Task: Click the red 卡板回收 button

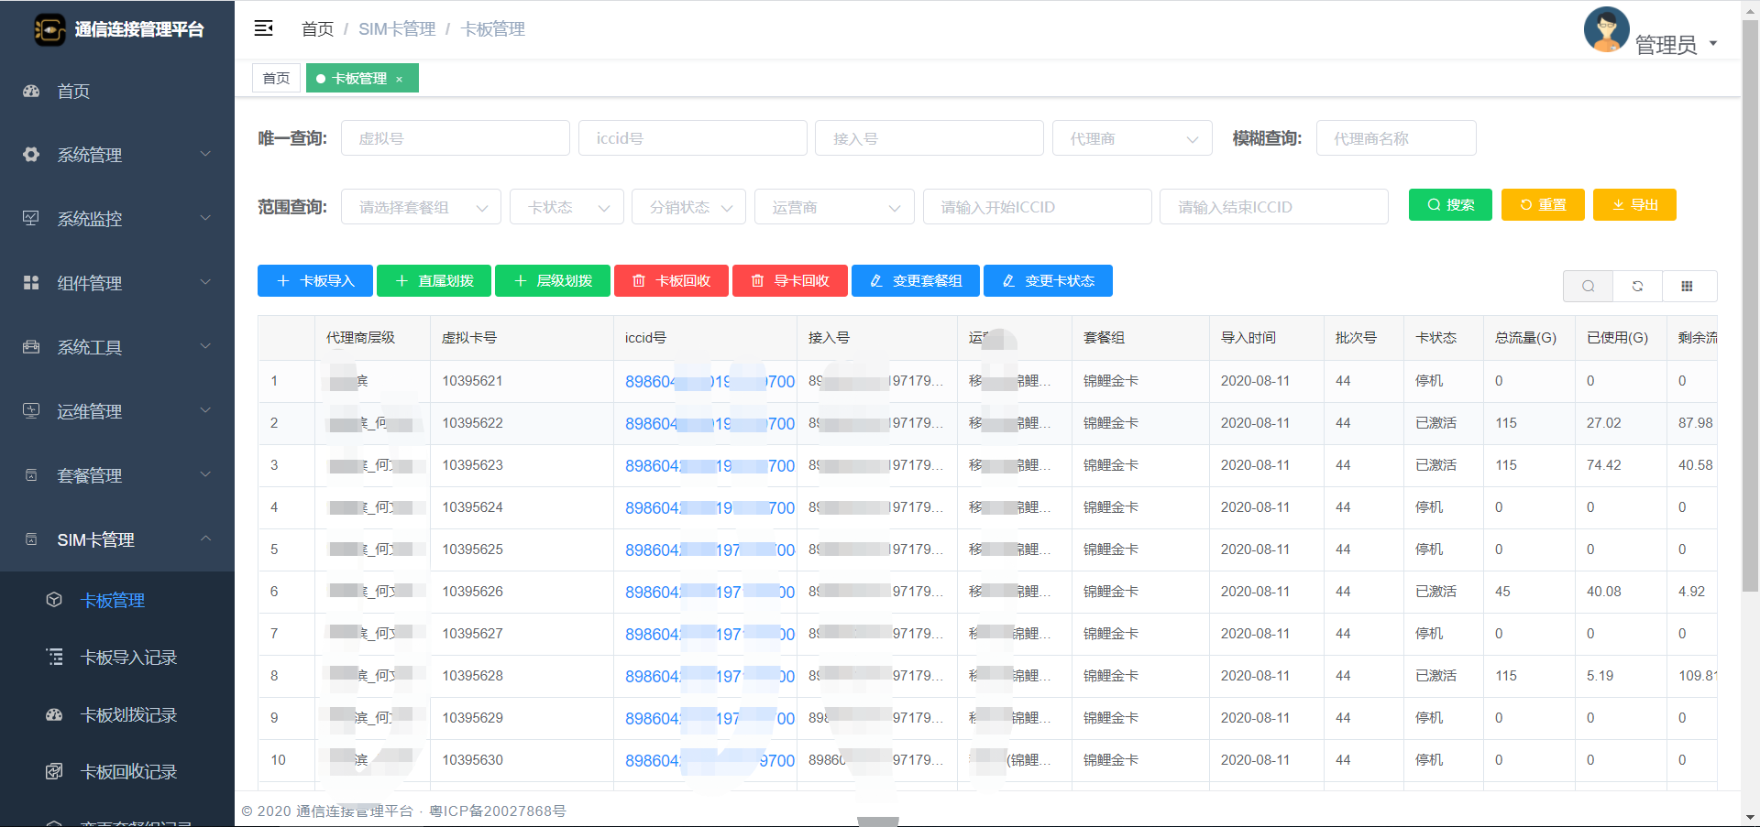Action: 671,280
